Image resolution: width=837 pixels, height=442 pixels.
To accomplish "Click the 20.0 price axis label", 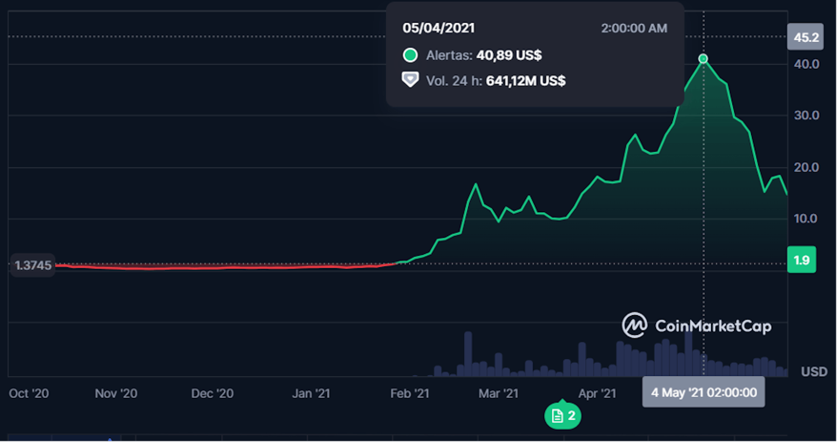I will coord(806,167).
